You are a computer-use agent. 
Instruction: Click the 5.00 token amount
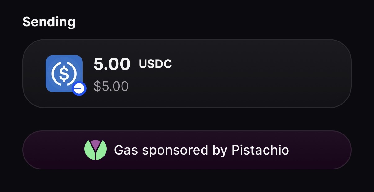pyautogui.click(x=112, y=64)
